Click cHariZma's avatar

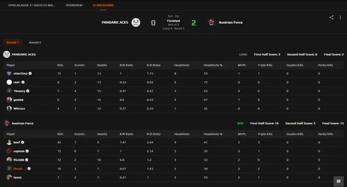(9, 73)
